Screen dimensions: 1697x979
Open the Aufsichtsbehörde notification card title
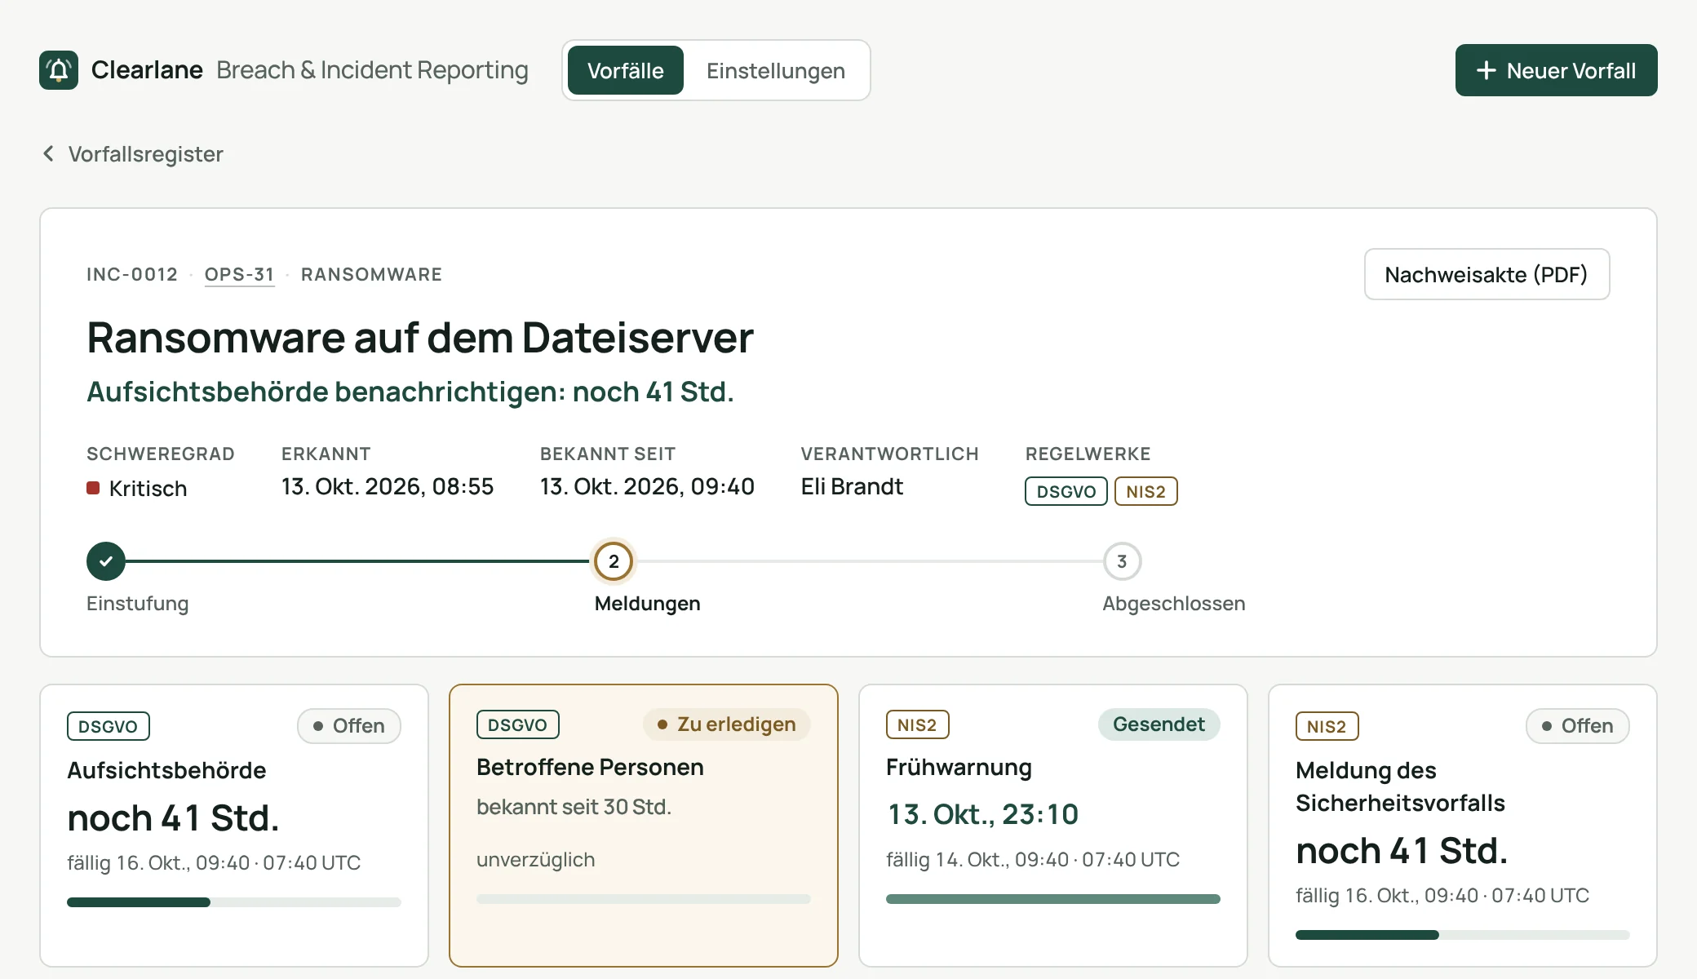point(166,770)
